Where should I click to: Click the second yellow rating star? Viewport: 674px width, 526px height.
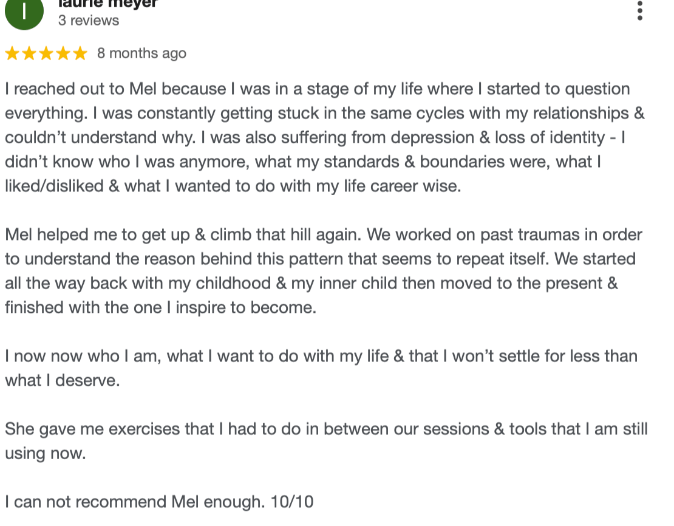coord(29,54)
